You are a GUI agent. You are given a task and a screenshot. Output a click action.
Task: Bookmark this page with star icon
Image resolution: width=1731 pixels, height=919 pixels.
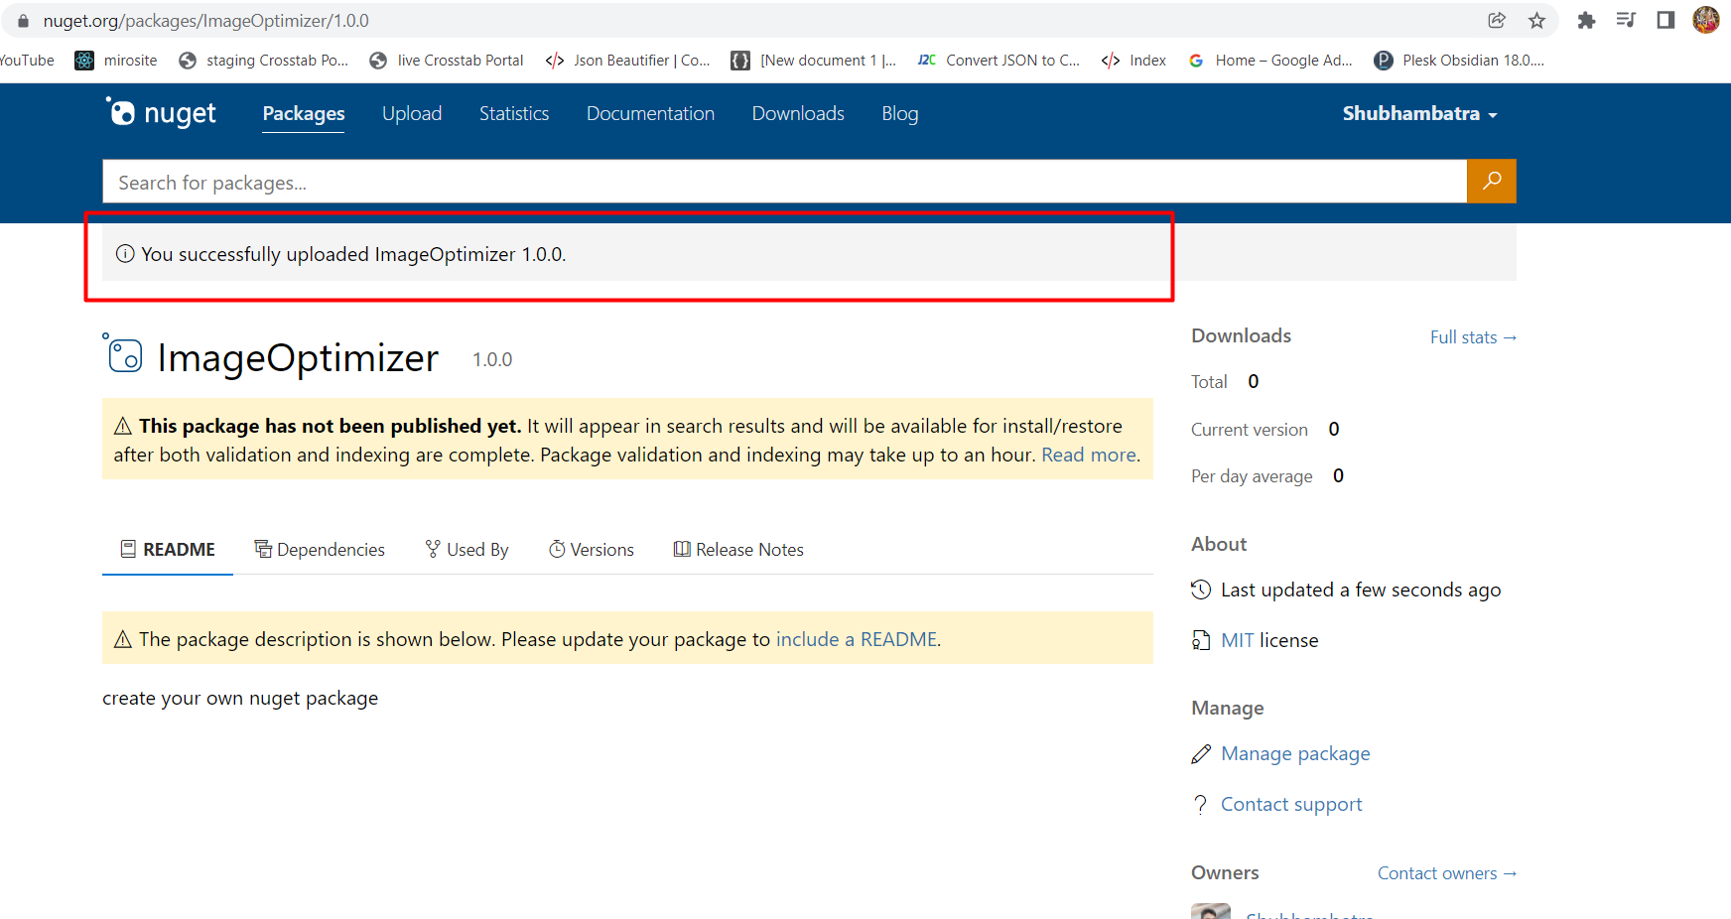(1536, 20)
